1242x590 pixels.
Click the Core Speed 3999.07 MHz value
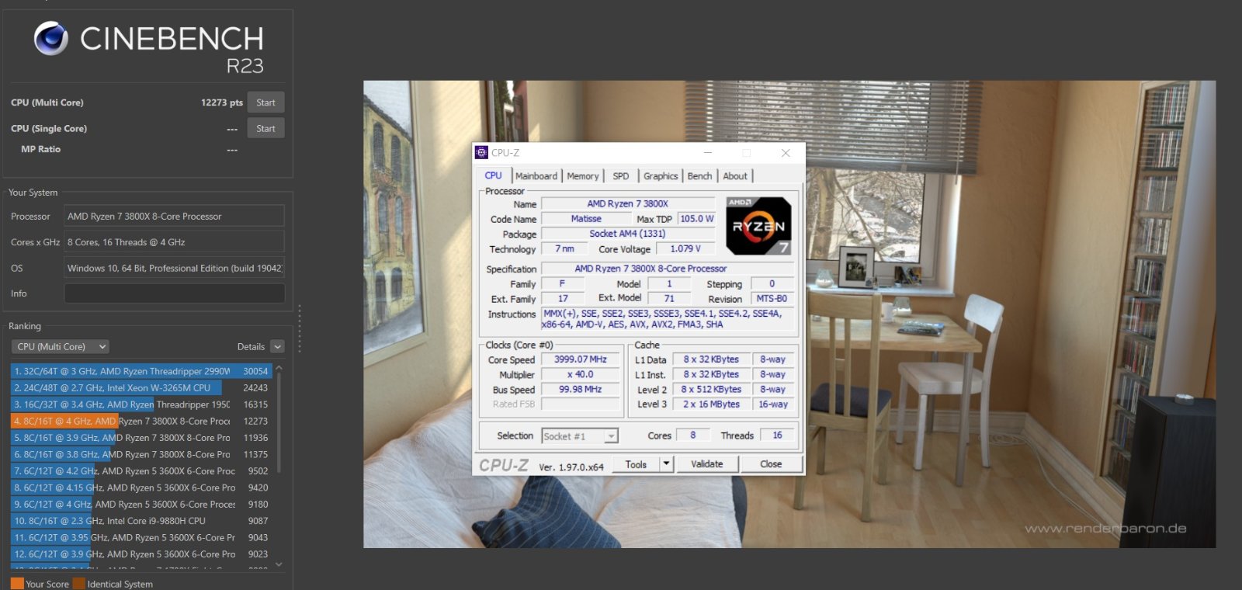[x=581, y=359]
